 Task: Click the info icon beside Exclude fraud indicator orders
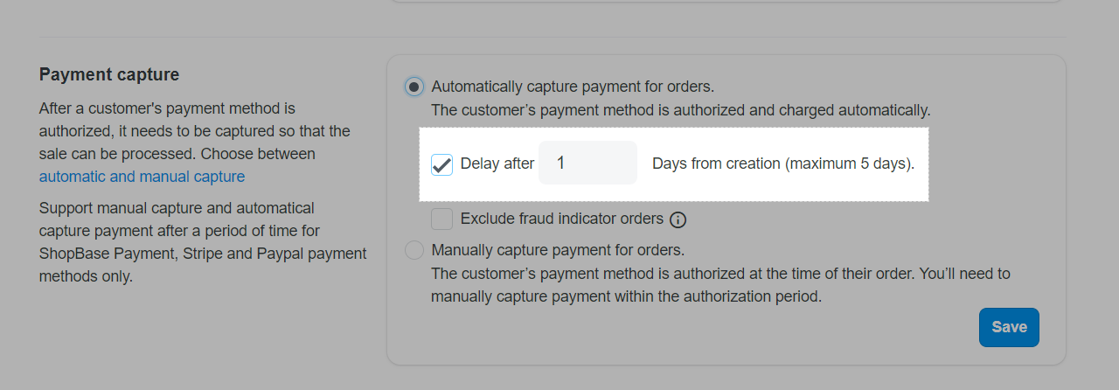click(x=678, y=219)
